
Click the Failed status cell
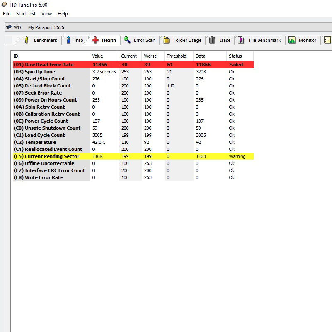pos(236,65)
